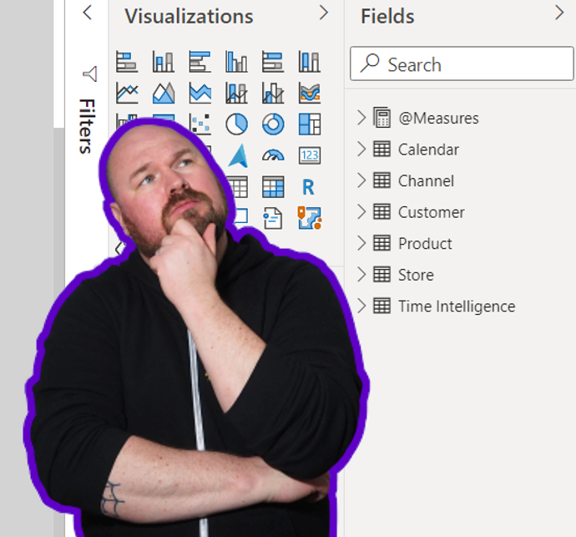Open the vertical Filters label
Viewport: 576px width, 537px height.
coord(87,126)
